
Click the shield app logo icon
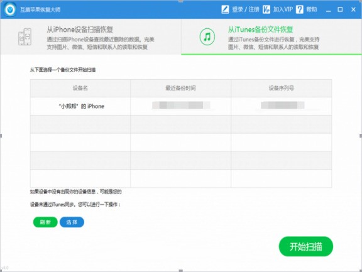pos(10,9)
